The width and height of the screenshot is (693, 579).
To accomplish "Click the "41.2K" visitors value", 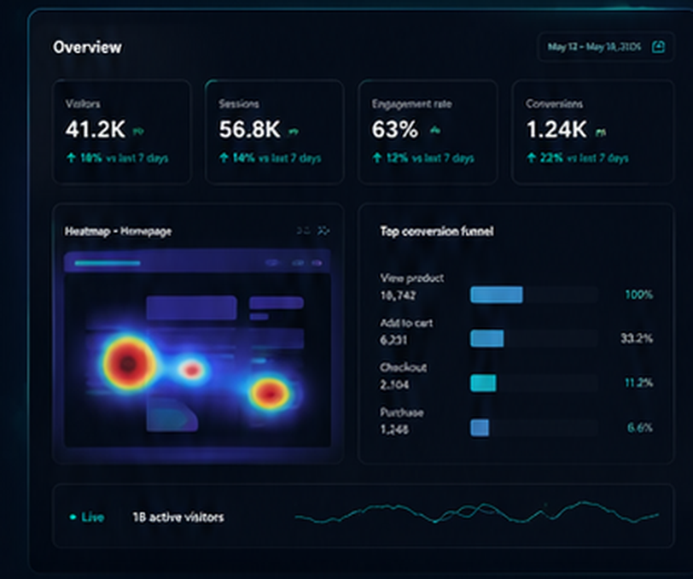I will click(96, 130).
